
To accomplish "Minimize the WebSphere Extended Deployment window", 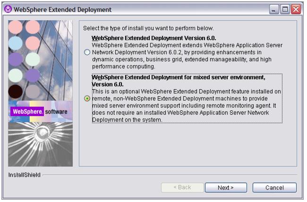I will tap(274, 9).
